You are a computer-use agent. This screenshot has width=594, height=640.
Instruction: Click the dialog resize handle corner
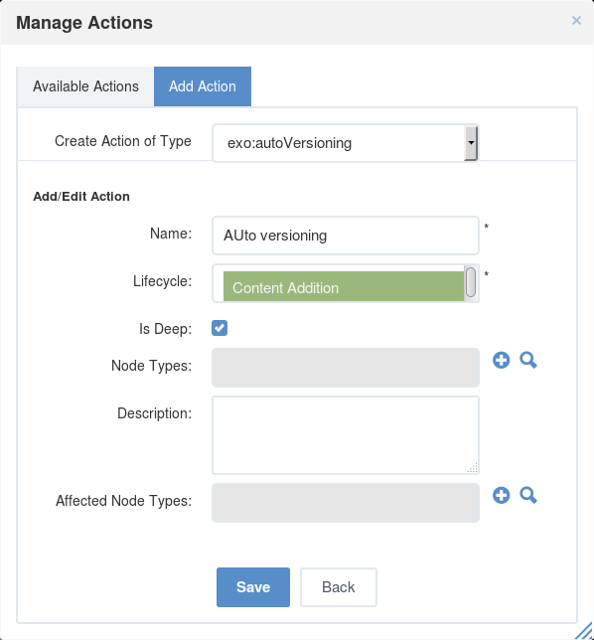[585, 632]
